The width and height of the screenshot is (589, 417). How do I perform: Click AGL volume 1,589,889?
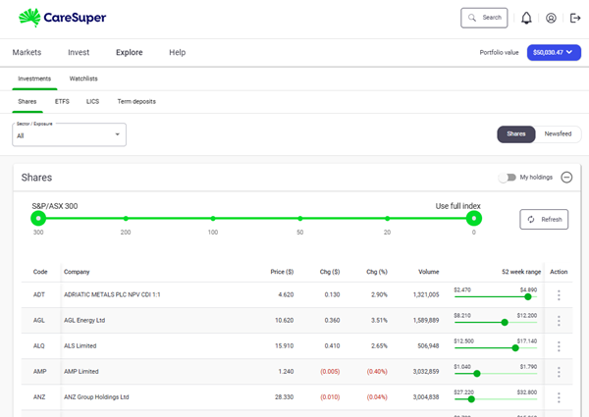pyautogui.click(x=426, y=320)
